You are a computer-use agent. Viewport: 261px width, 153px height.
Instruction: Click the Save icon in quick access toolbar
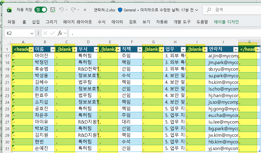tap(53, 10)
